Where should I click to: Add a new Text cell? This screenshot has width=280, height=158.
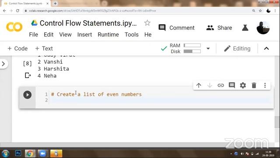[x=44, y=49]
